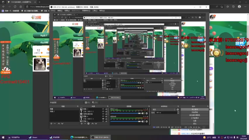The width and height of the screenshot is (249, 140).
Task: Increase the transition duration with up arrow
Action: pos(178,112)
